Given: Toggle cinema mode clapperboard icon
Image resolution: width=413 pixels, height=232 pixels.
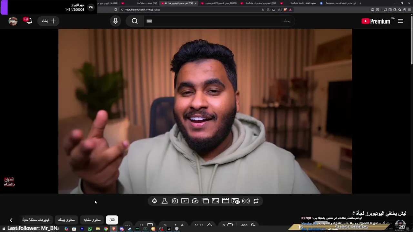Looking at the screenshot, I should (x=226, y=201).
